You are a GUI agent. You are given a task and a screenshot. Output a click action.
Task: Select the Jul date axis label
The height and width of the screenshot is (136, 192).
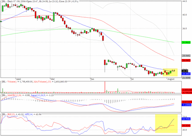[132, 79]
